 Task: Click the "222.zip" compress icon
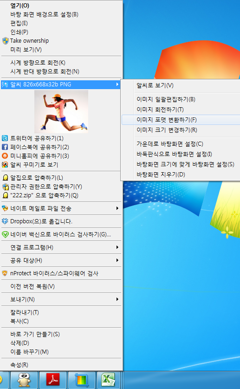5,195
